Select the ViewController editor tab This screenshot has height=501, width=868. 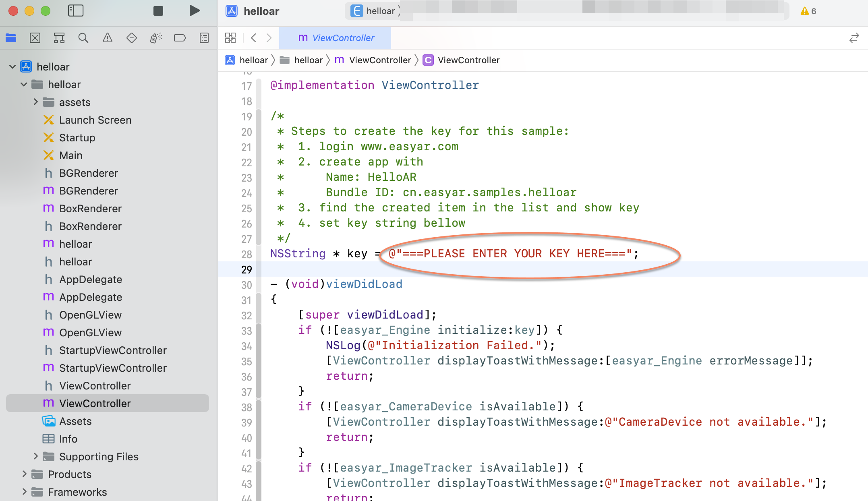pyautogui.click(x=336, y=38)
